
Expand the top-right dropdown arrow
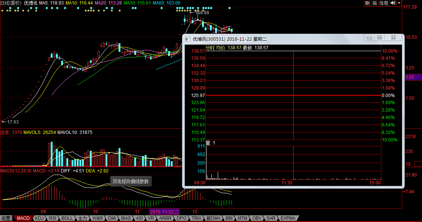(399, 3)
